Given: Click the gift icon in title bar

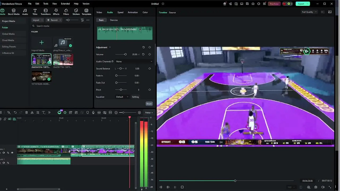Looking at the screenshot, I should pyautogui.click(x=225, y=4).
